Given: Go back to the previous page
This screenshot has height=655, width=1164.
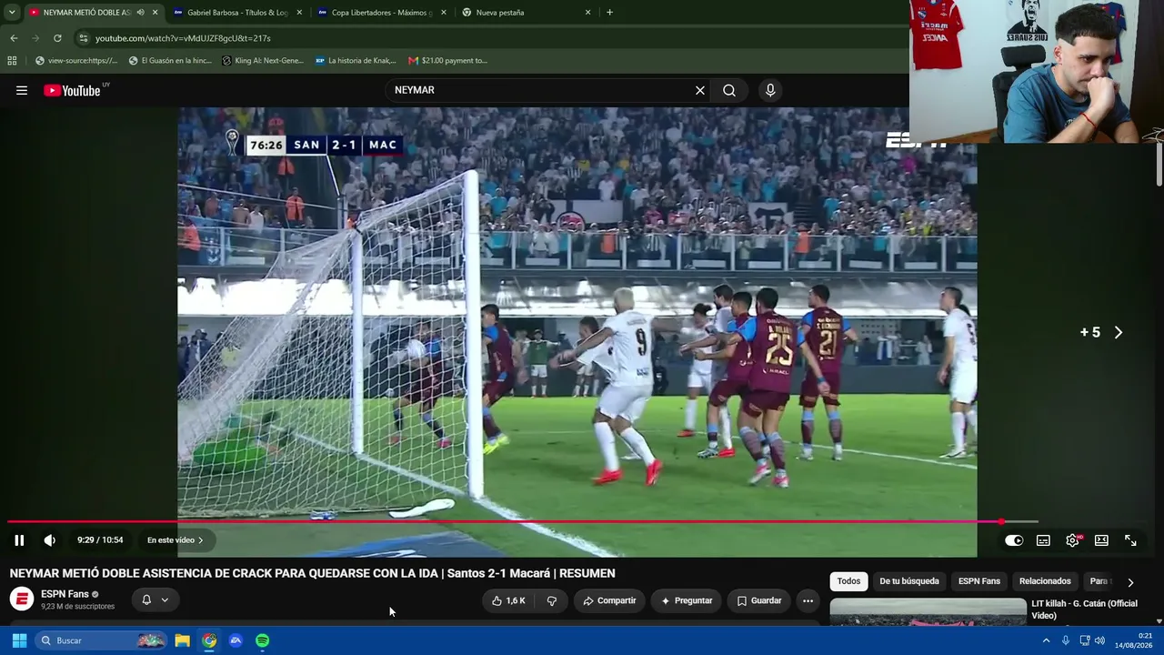Looking at the screenshot, I should pos(14,38).
